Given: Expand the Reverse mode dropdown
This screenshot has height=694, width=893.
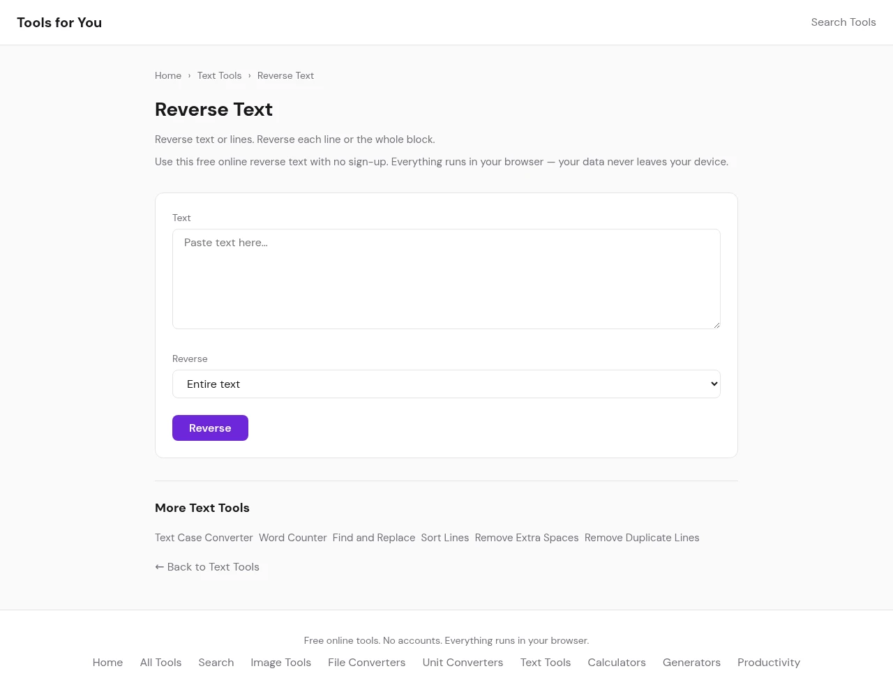Looking at the screenshot, I should point(446,384).
